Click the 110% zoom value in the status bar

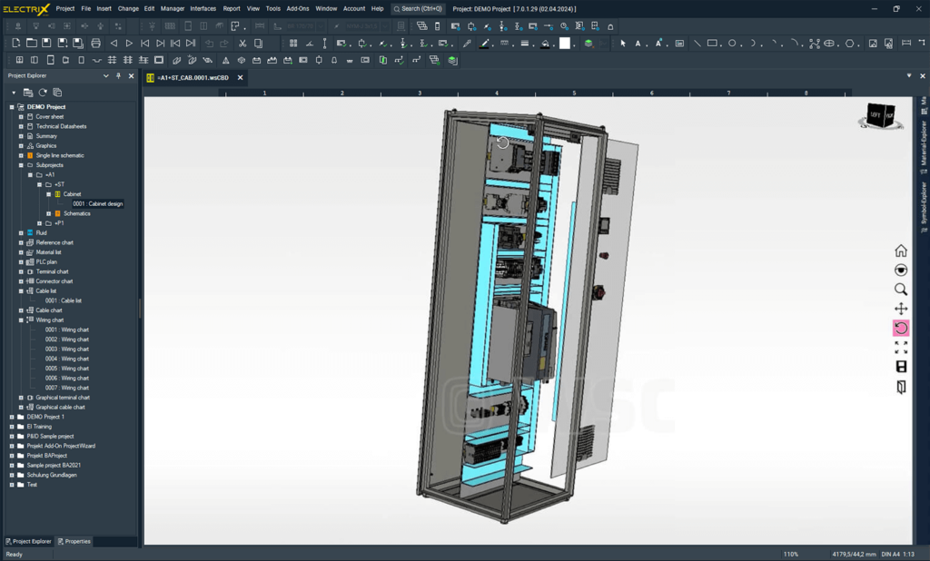click(x=790, y=553)
